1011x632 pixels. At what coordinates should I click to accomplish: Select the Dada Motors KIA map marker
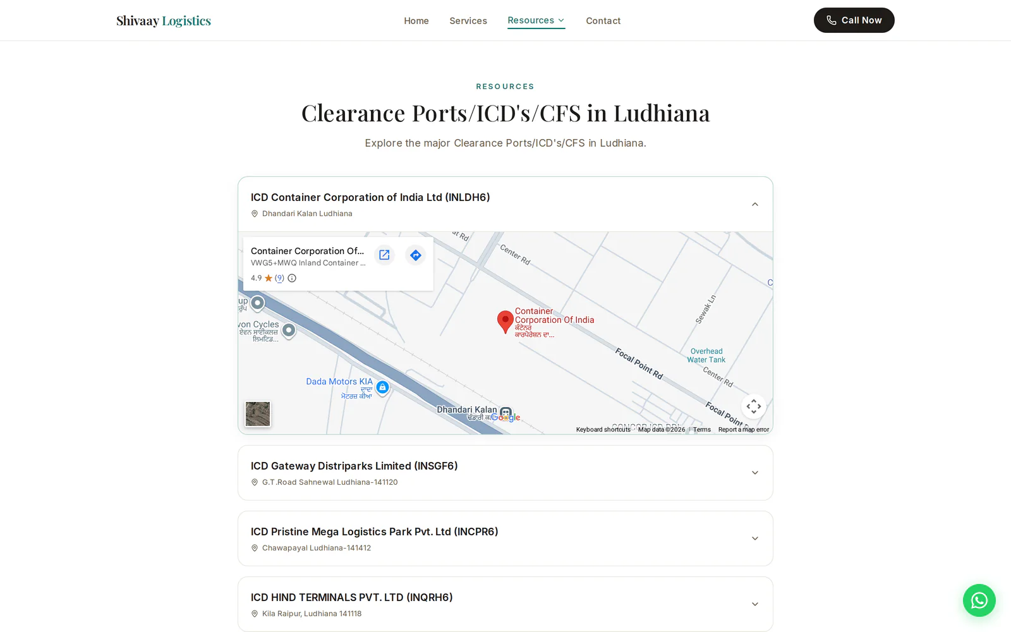(x=382, y=387)
